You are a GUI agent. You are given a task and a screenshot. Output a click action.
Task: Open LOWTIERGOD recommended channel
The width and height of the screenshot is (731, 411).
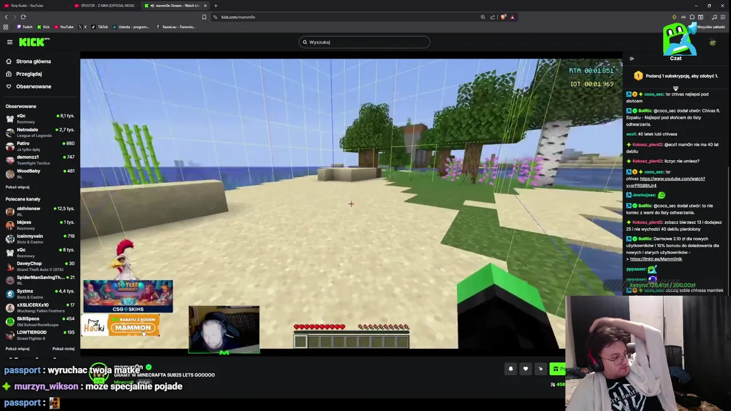40,335
